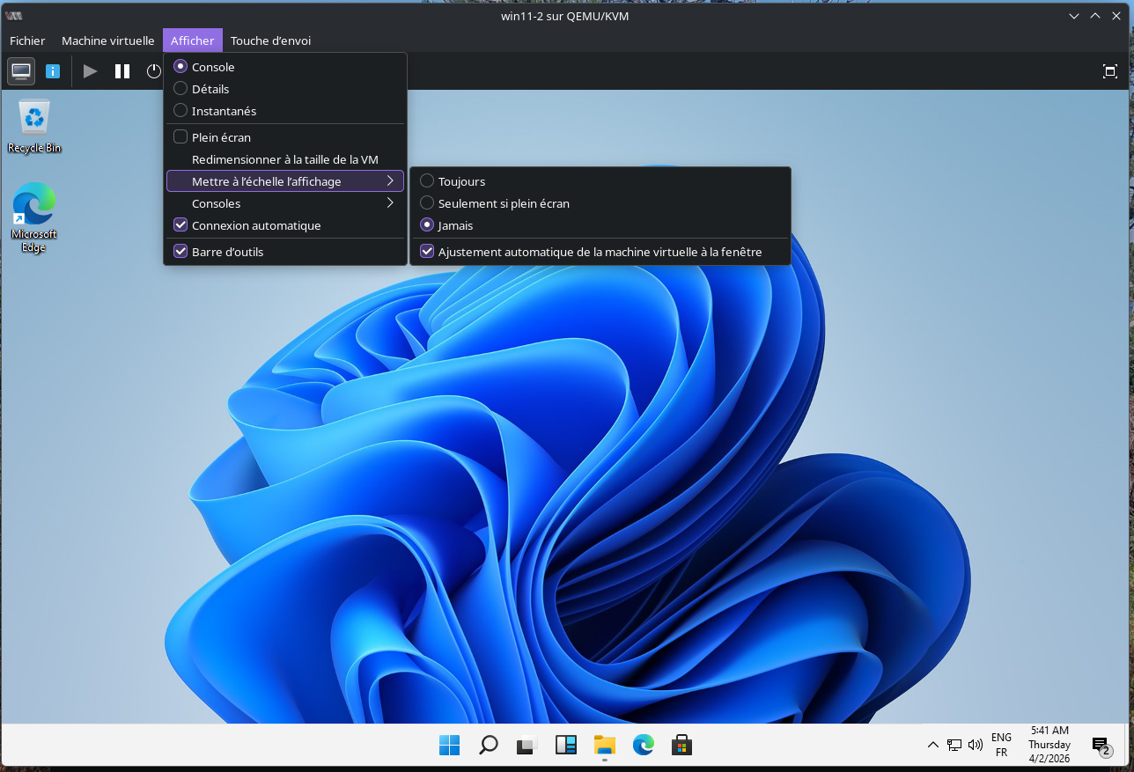Select the Détails radio option
Screen dimensions: 1134x772
(210, 89)
